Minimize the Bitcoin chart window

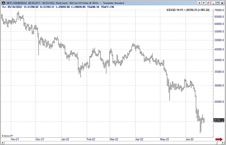click(x=213, y=3)
